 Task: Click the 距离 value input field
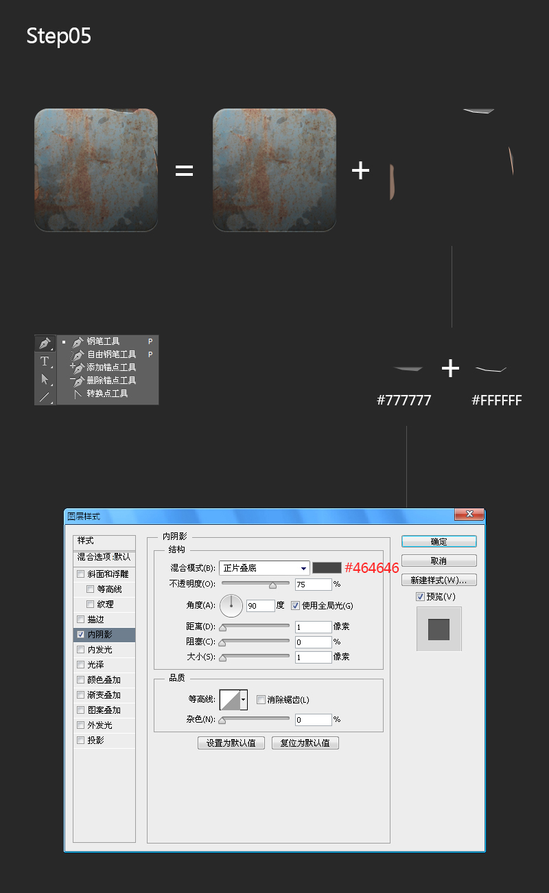click(x=313, y=626)
